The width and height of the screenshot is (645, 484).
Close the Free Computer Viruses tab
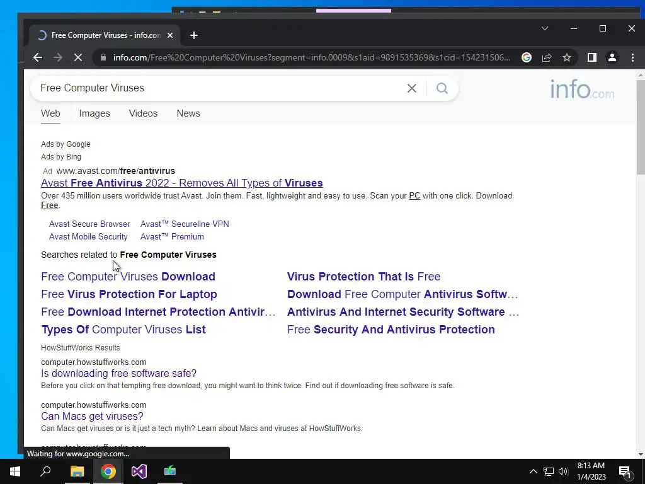click(x=170, y=35)
